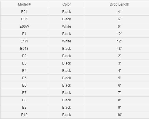Click the 10' drop length cell
This screenshot has width=149, height=119.
coord(117,115)
